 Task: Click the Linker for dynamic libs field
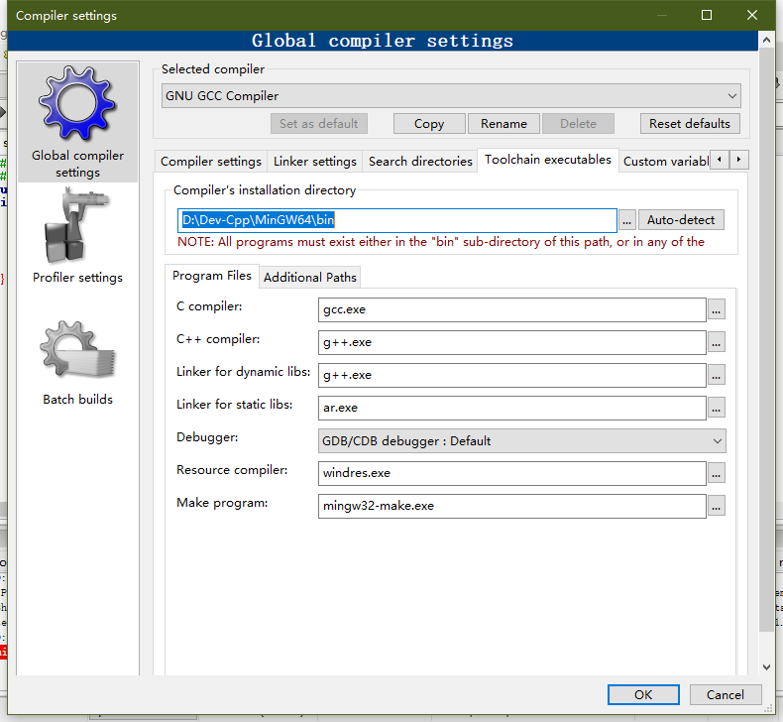511,375
